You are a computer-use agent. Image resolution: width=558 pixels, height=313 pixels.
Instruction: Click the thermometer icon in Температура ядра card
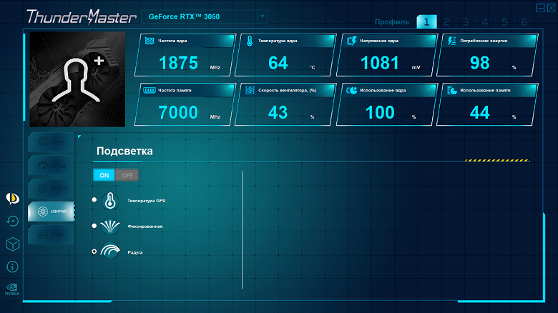(x=250, y=41)
